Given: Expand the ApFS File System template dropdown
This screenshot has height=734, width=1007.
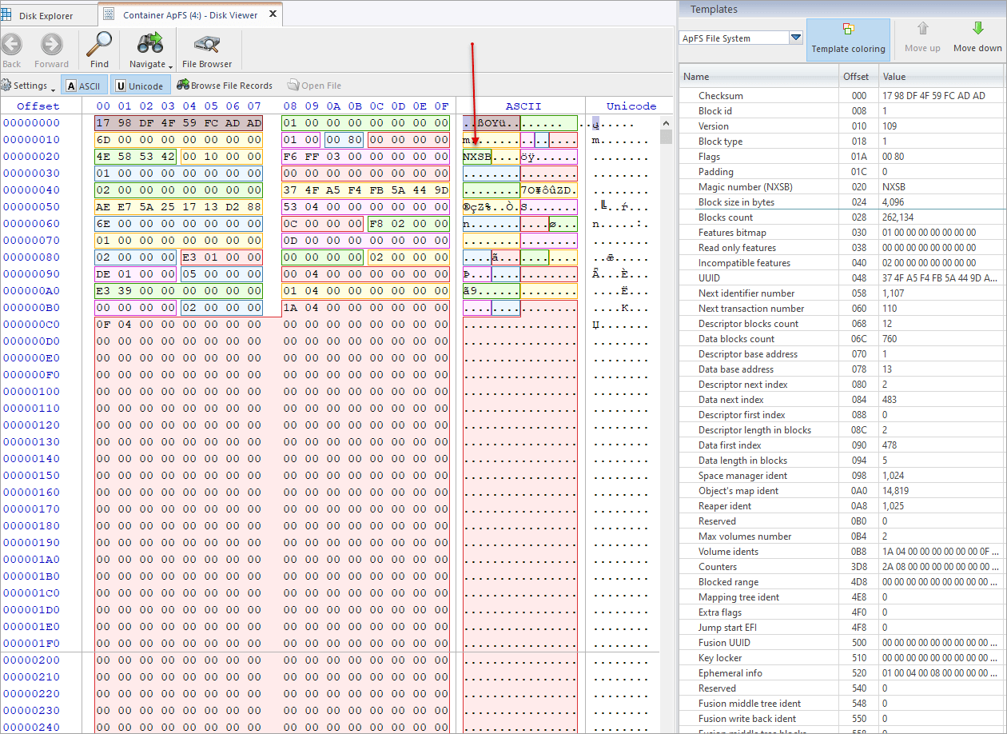Looking at the screenshot, I should click(795, 38).
